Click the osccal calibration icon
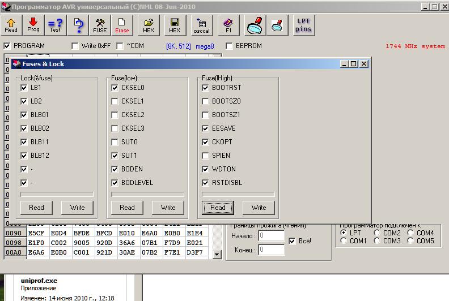Screen dimensions: 449x301 201,25
